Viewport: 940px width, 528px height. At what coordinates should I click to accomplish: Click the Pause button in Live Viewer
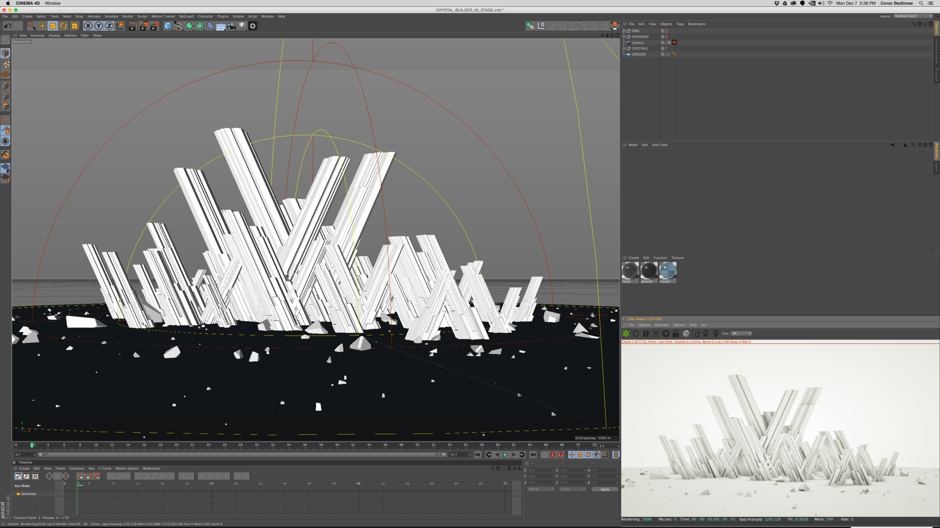[645, 333]
